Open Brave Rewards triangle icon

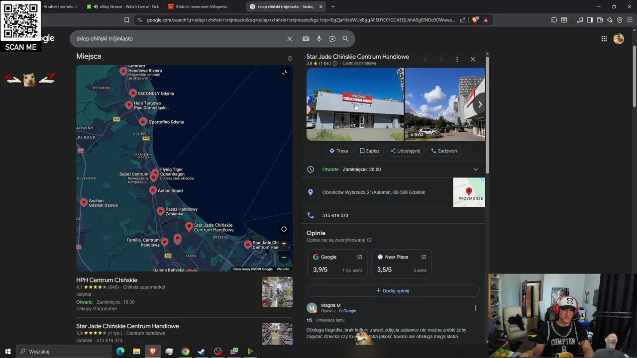[x=486, y=20]
